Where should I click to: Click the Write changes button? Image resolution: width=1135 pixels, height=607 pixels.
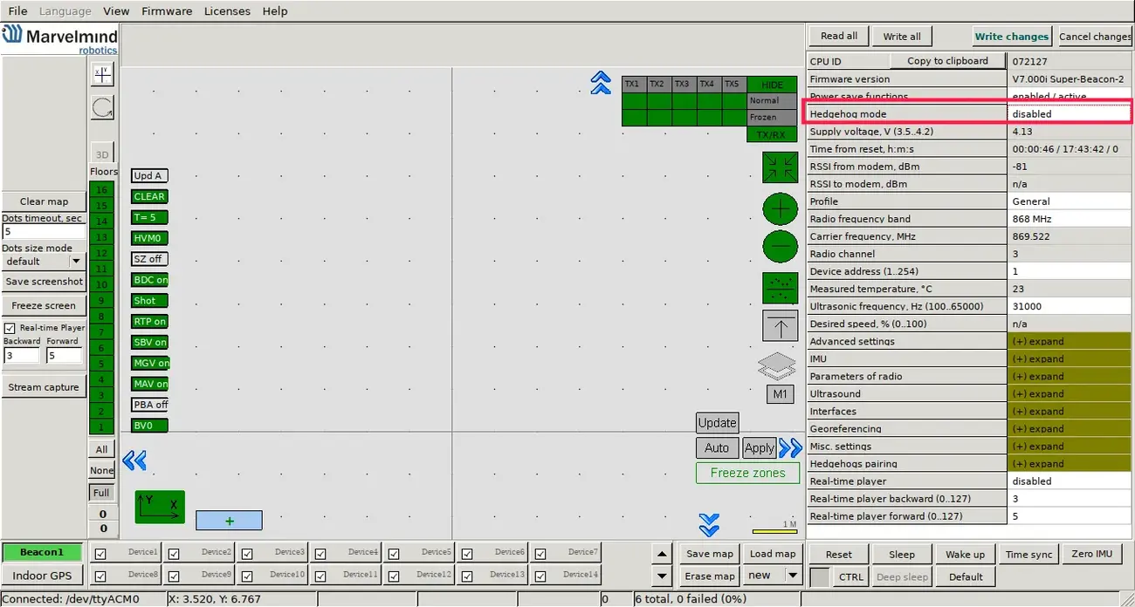1011,37
